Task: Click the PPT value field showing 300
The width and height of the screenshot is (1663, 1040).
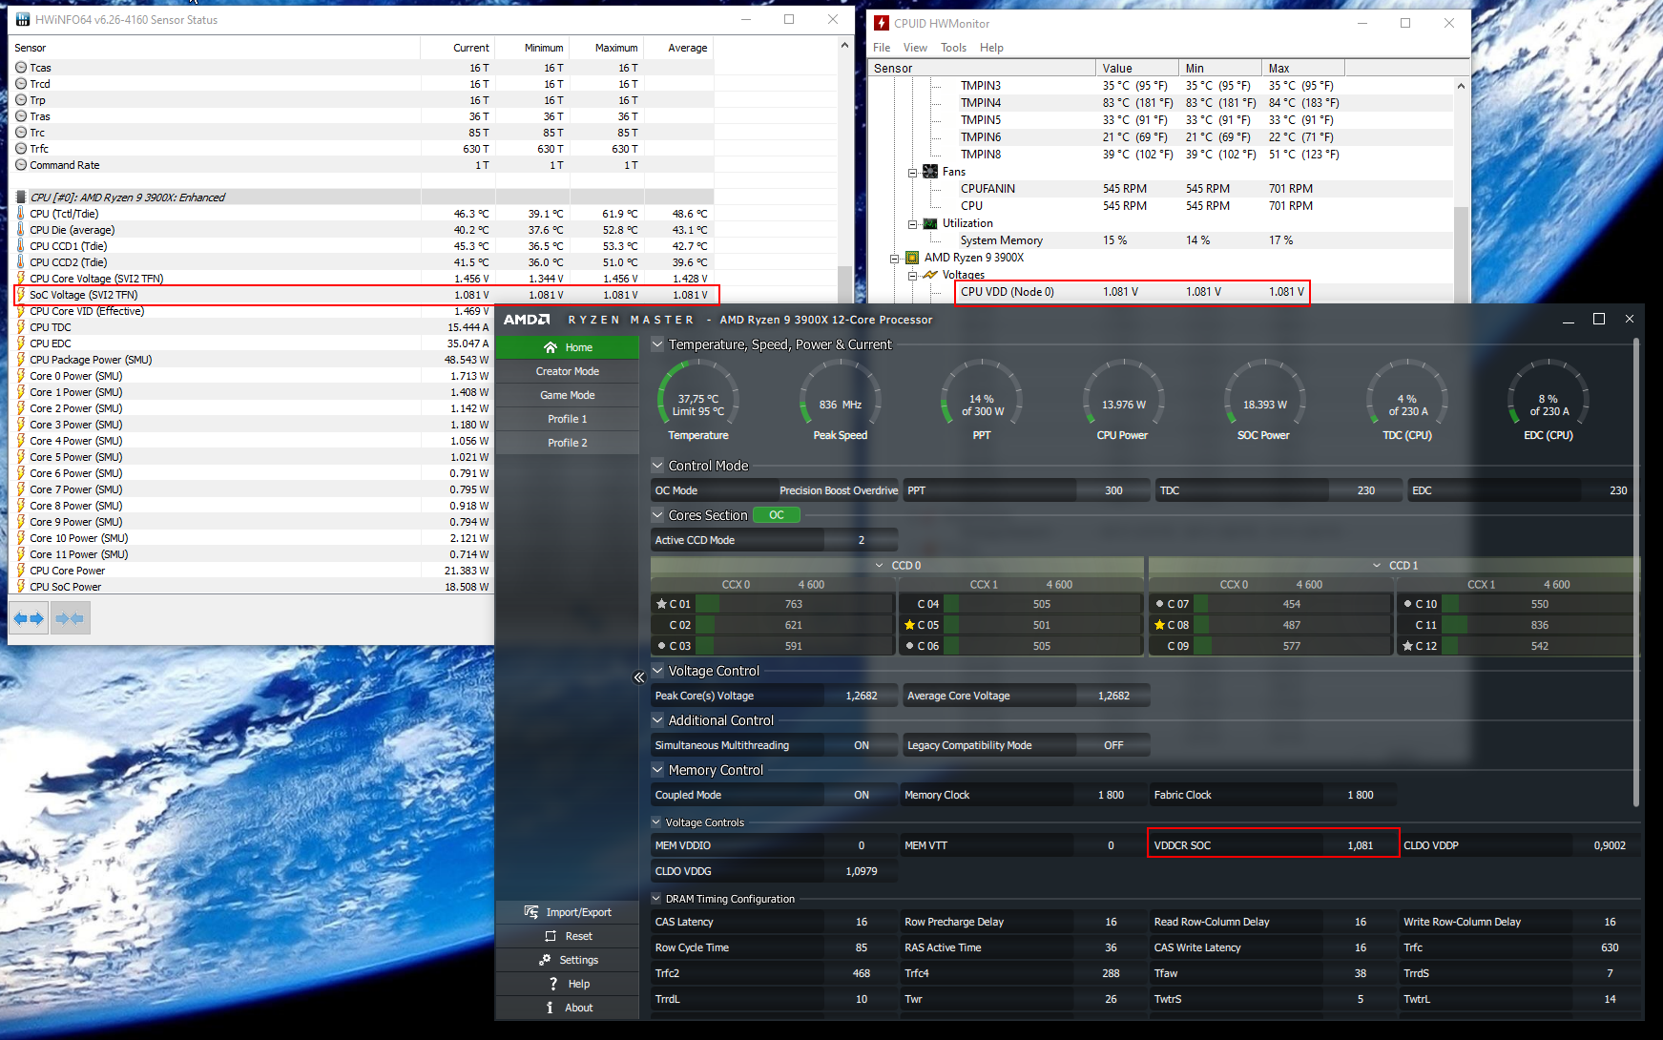Action: (x=1112, y=490)
